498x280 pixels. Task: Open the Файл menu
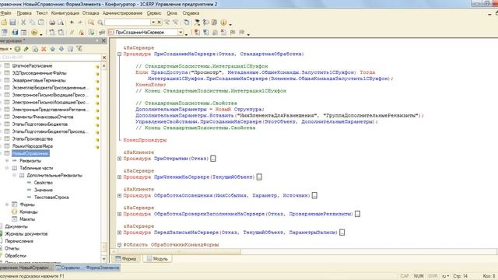[5, 13]
